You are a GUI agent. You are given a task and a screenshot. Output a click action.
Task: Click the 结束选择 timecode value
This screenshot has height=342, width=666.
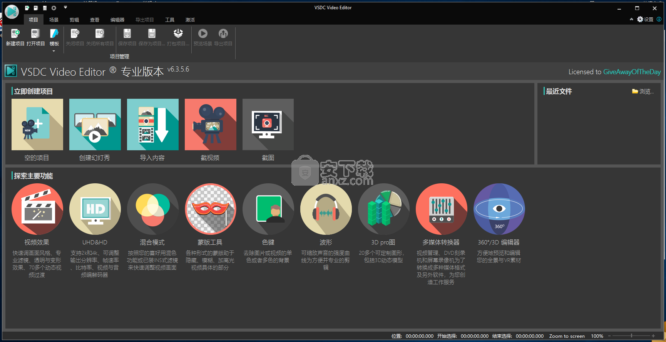pyautogui.click(x=530, y=336)
